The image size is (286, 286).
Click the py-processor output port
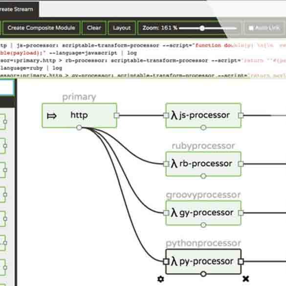241,262
